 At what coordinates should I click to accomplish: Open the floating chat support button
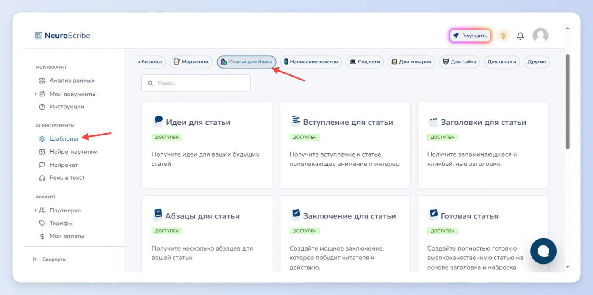point(543,251)
